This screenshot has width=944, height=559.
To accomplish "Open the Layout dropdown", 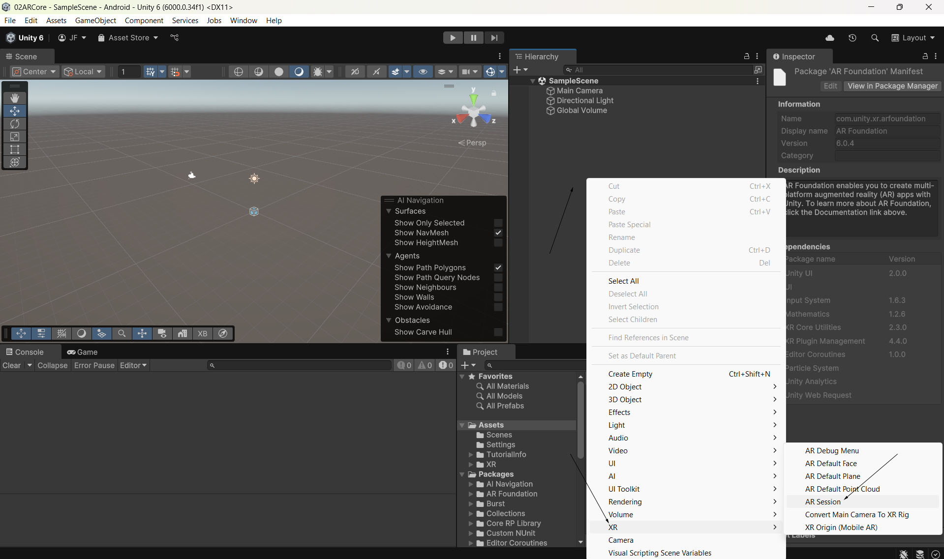I will [913, 38].
